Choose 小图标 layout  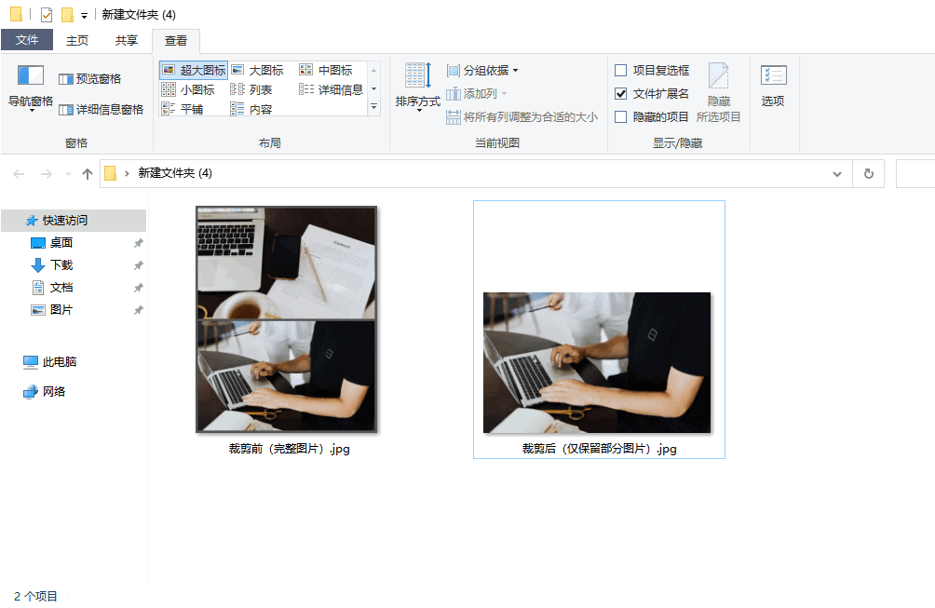pyautogui.click(x=188, y=90)
